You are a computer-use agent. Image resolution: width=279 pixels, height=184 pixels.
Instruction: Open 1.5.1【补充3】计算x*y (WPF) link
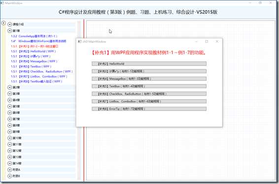(31, 56)
